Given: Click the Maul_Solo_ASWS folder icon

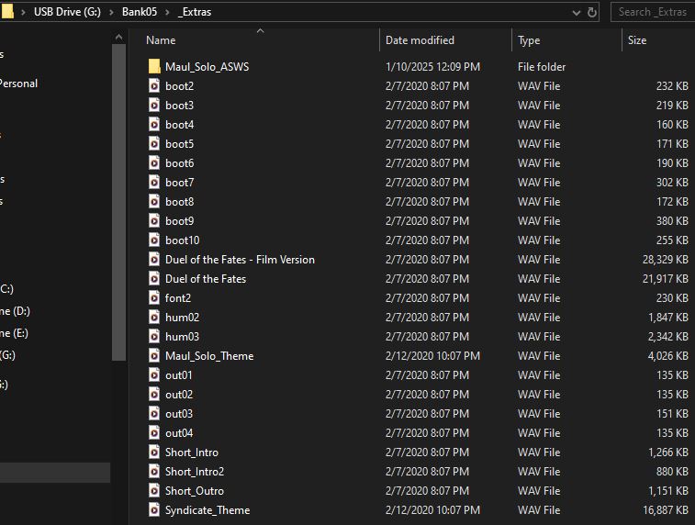Looking at the screenshot, I should point(154,67).
